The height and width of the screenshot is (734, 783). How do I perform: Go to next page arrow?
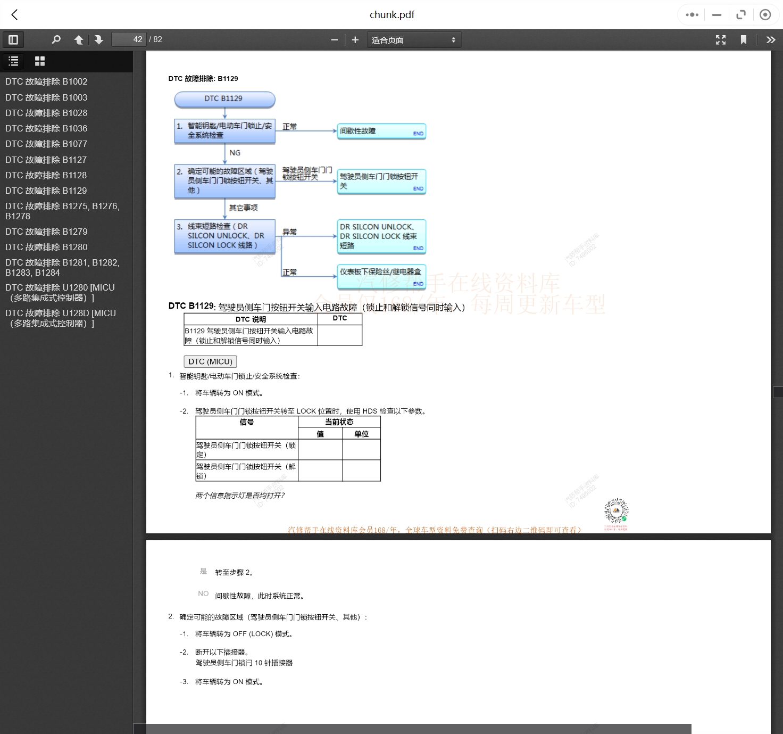[x=99, y=39]
